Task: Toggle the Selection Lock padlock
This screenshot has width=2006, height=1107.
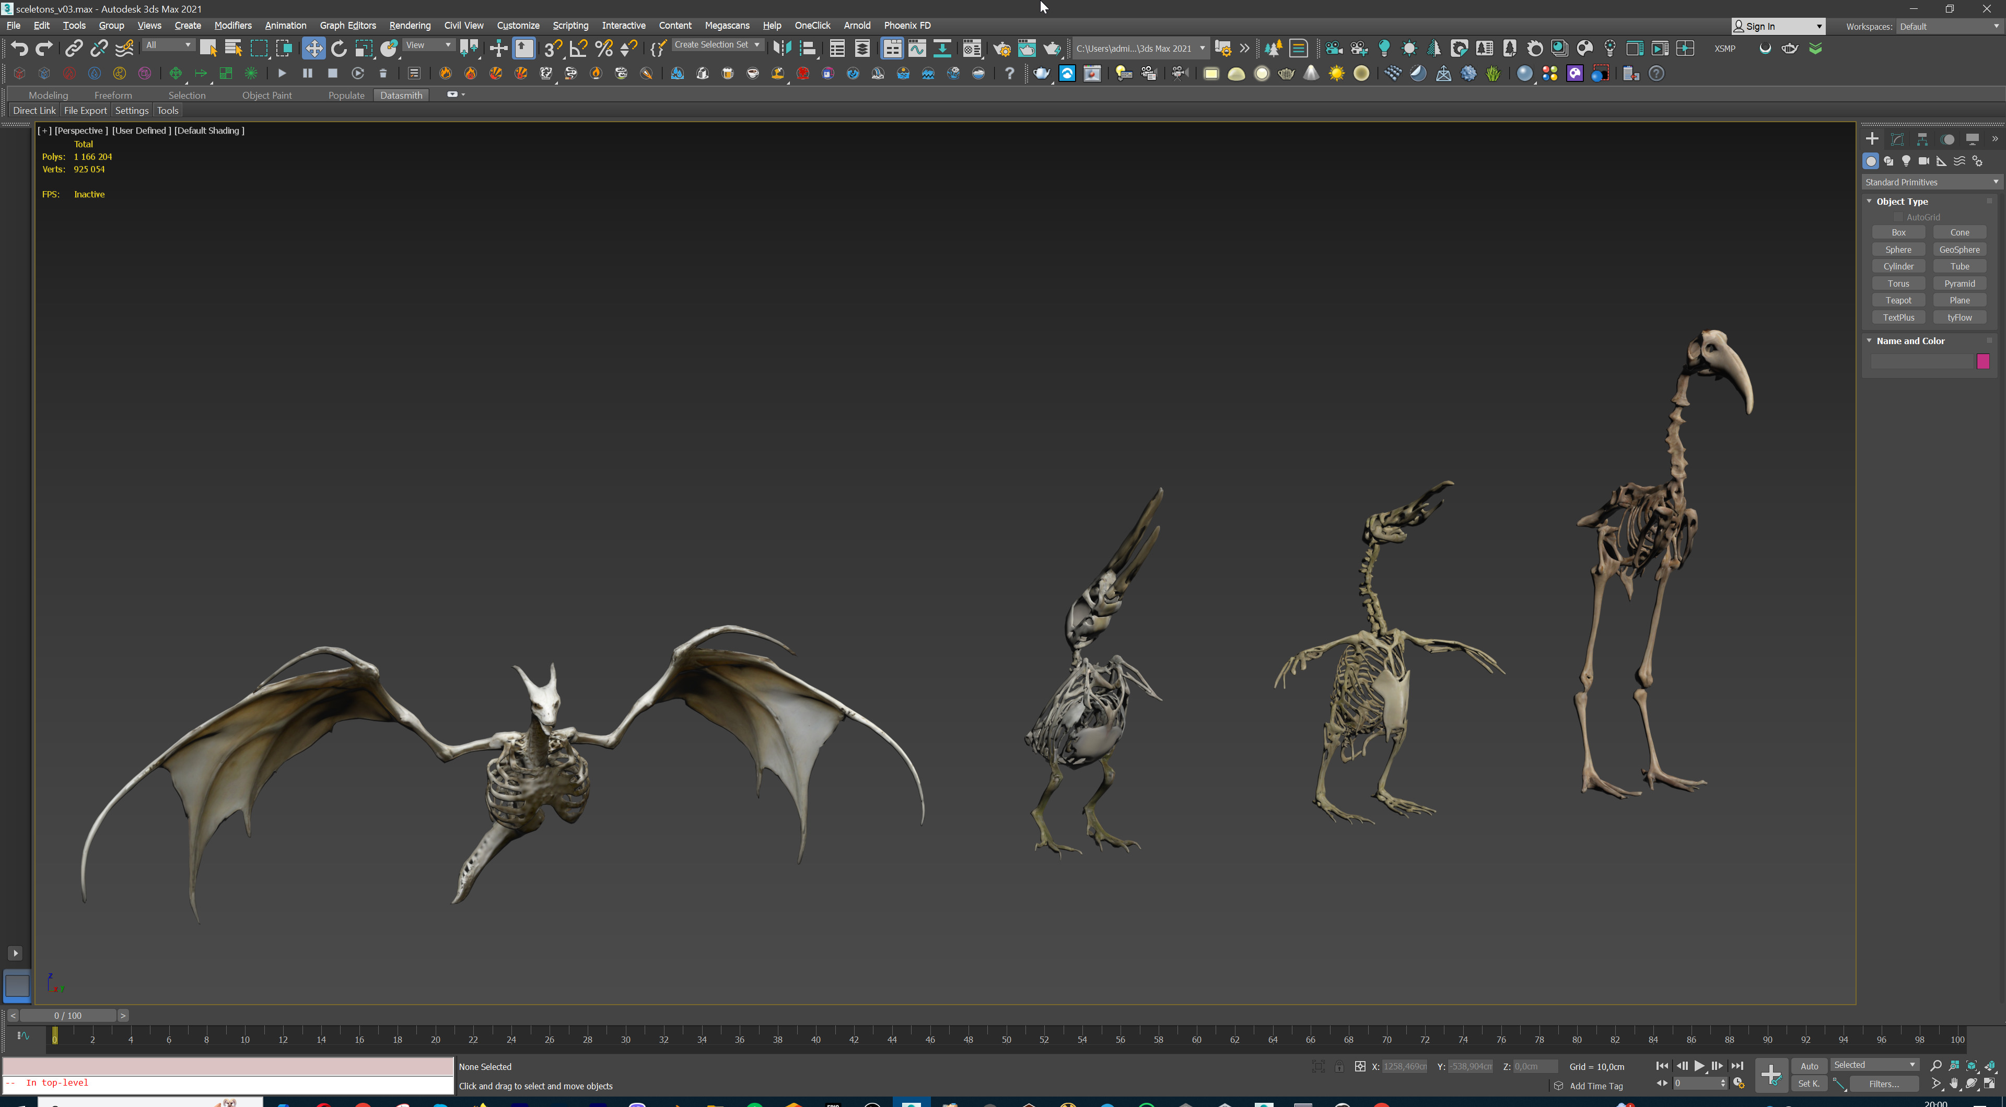Action: click(1338, 1066)
